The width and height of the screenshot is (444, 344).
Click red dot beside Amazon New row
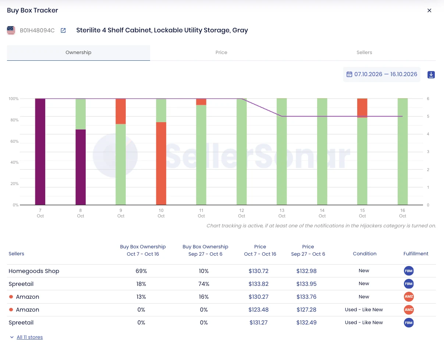tap(11, 297)
